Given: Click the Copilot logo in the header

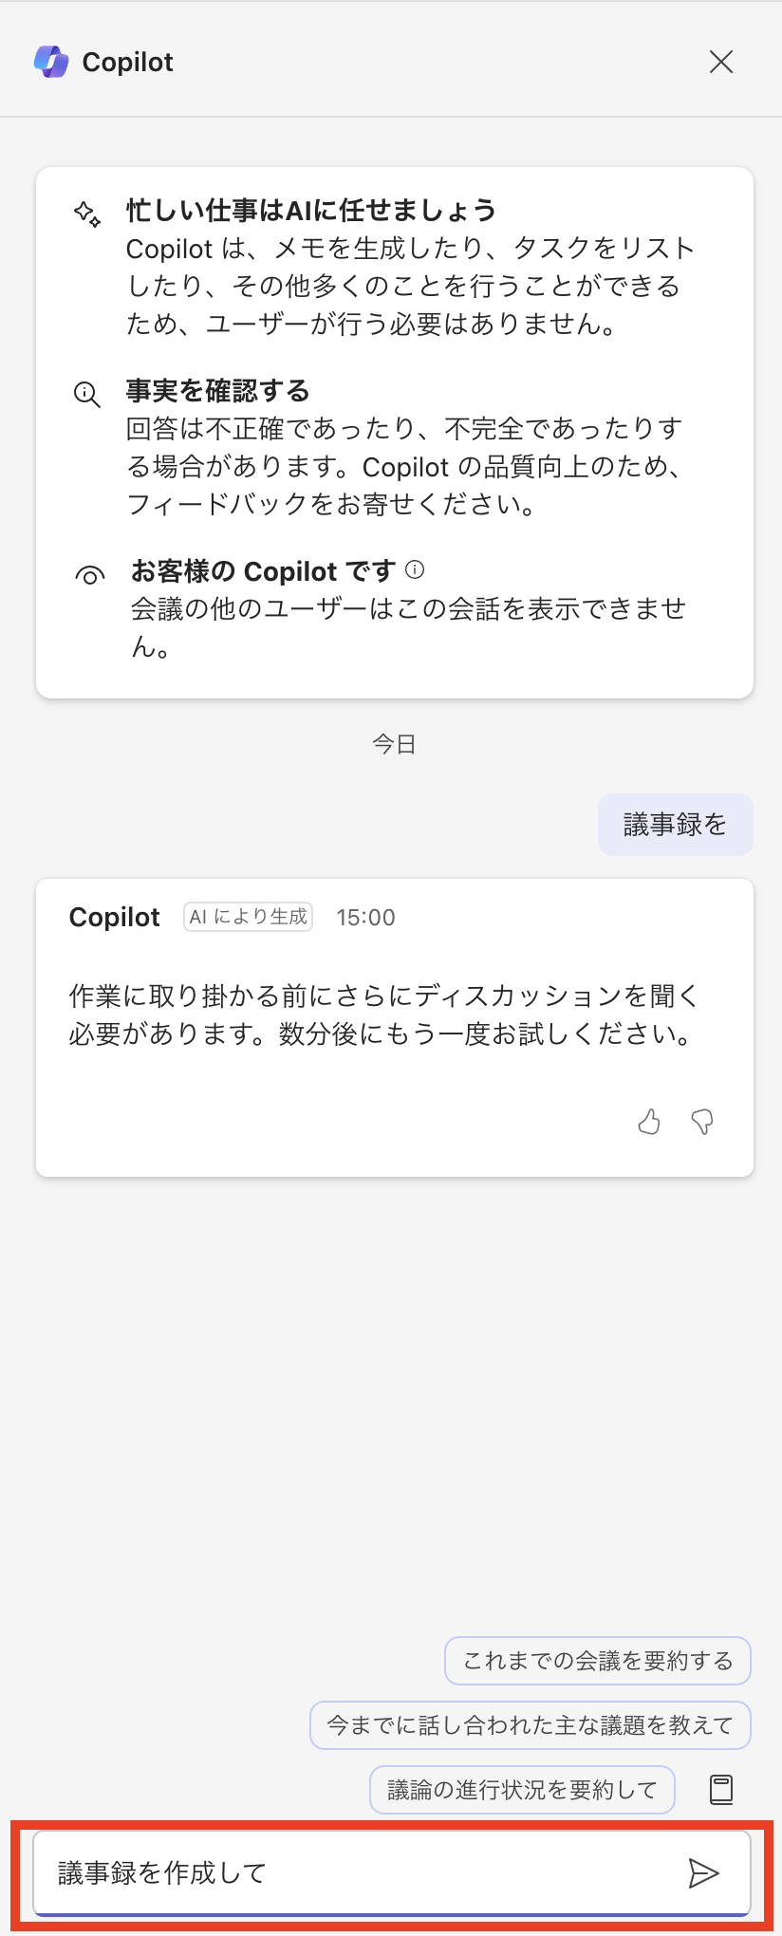Looking at the screenshot, I should pyautogui.click(x=51, y=62).
